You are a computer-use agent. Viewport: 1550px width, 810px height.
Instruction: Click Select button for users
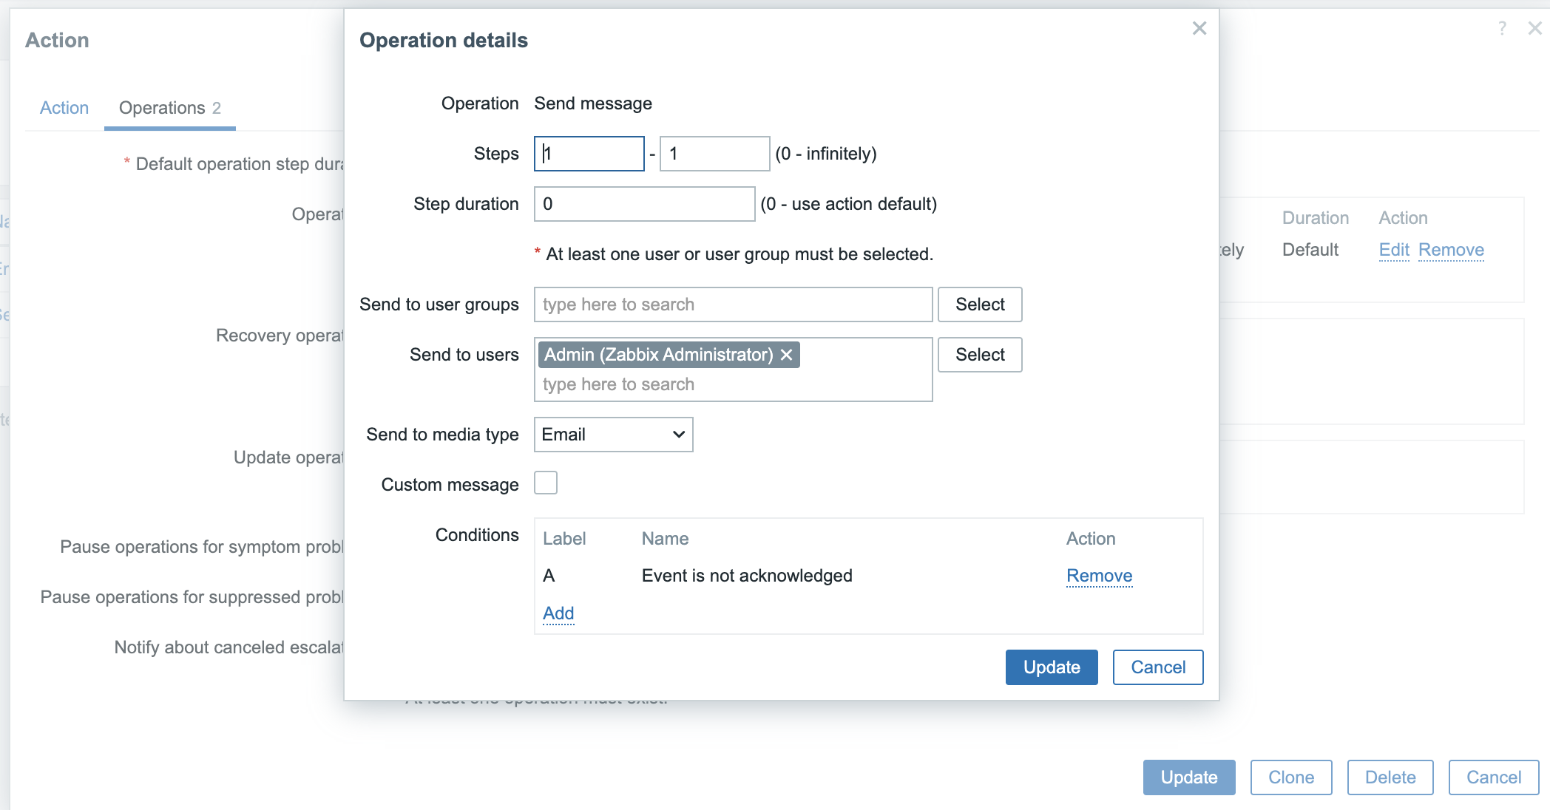tap(979, 355)
